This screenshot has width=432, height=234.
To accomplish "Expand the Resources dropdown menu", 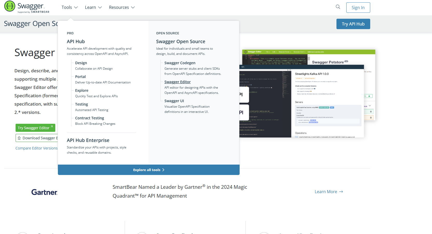I will coord(122,7).
